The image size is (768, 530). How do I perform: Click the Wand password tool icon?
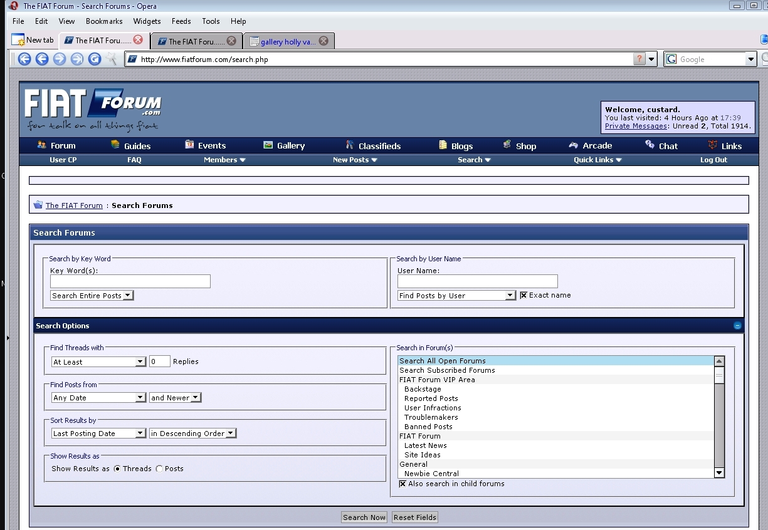click(x=112, y=59)
